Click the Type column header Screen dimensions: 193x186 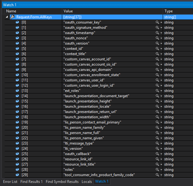point(178,11)
